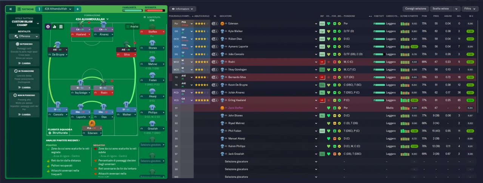Collapse the tactics panel with double-arrow icon

coord(11,9)
